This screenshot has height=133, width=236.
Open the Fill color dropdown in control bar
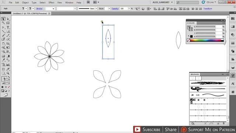pyautogui.click(x=26, y=9)
